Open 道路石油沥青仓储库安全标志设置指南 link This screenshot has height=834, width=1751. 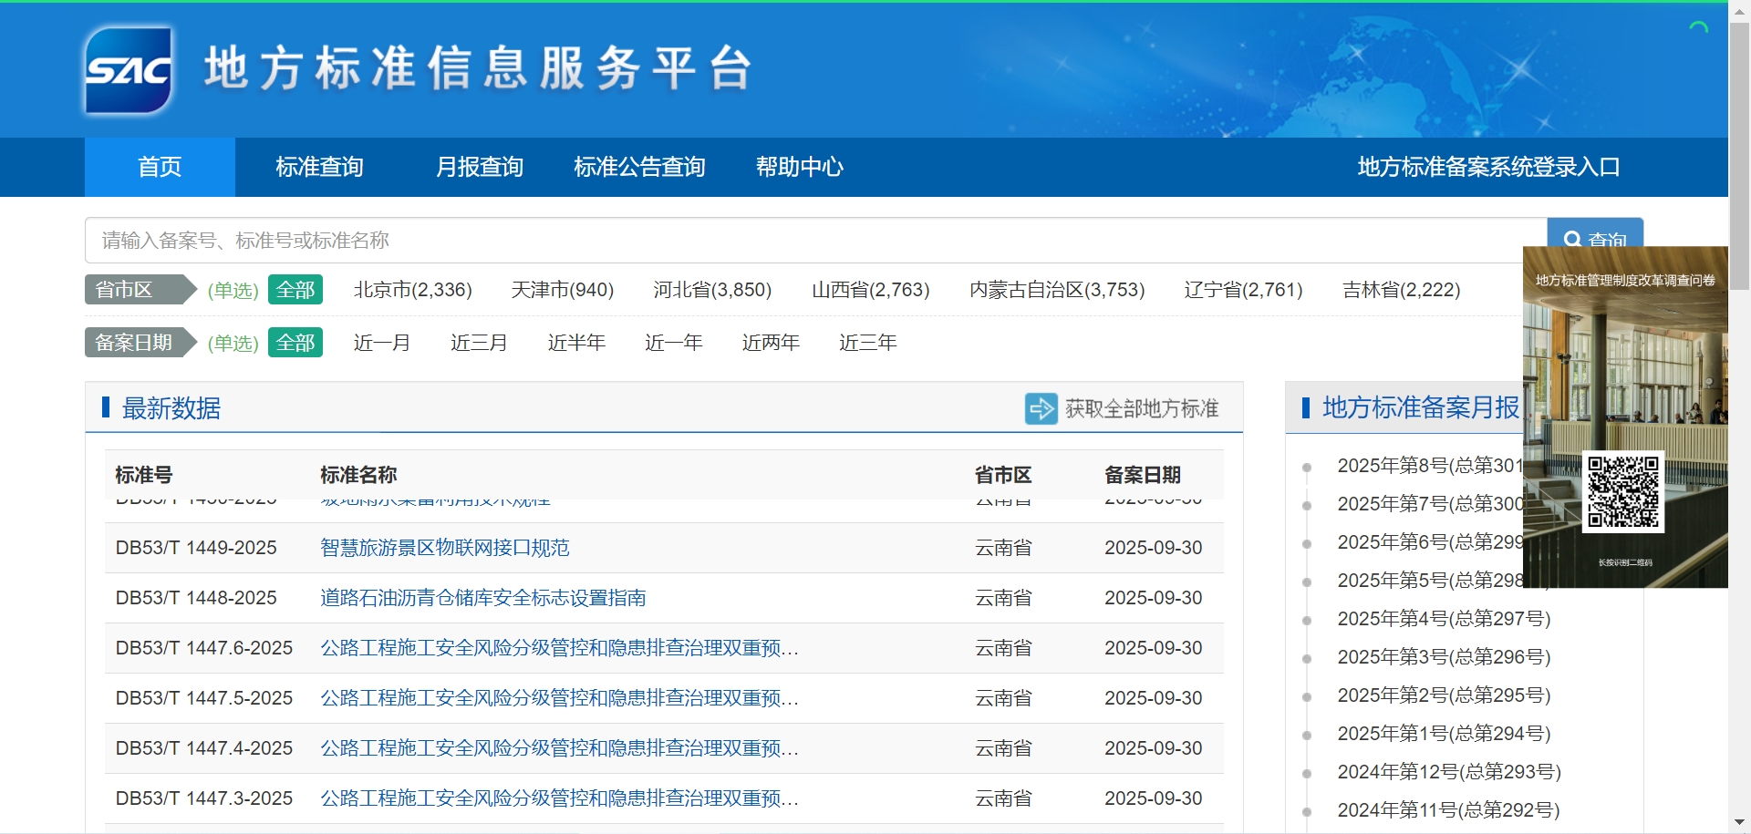482,598
